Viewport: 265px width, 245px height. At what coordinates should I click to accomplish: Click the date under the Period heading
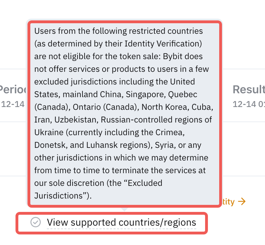13,104
